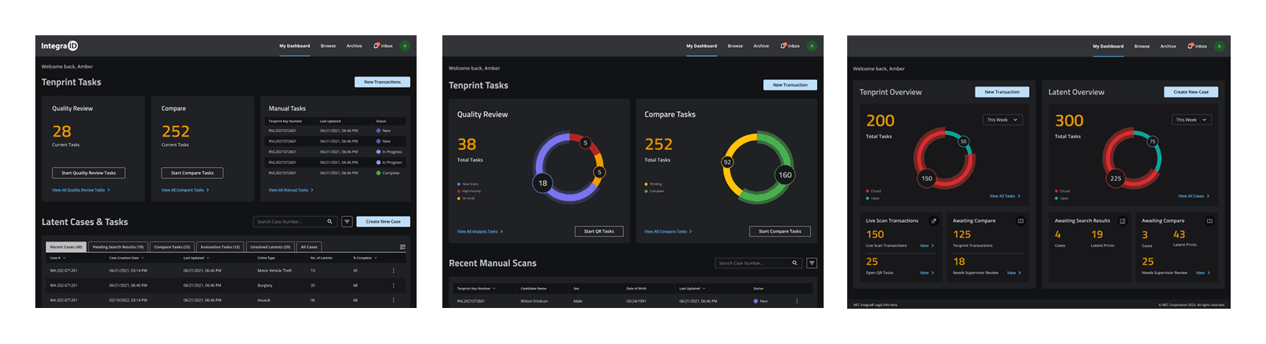Click Start Quality Review Tasks button
This screenshot has width=1266, height=344.
(88, 173)
